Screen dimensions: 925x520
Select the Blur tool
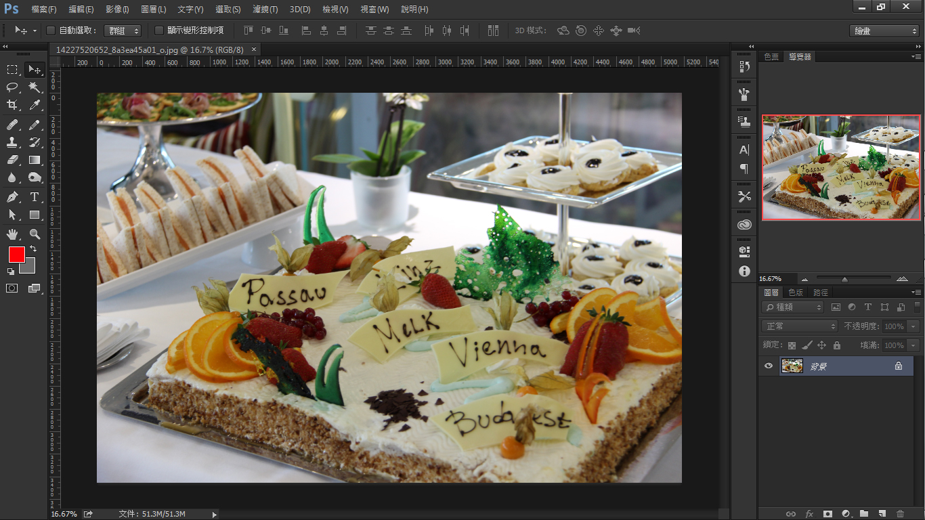pyautogui.click(x=12, y=177)
